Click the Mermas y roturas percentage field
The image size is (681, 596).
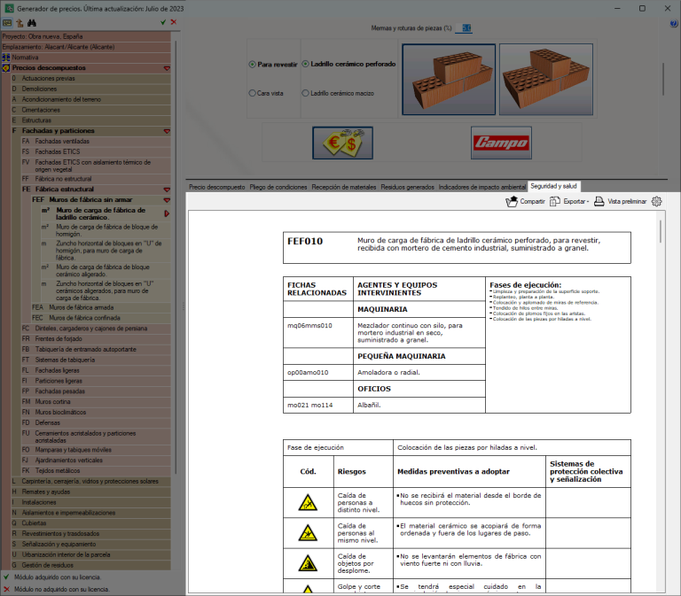[x=466, y=28]
